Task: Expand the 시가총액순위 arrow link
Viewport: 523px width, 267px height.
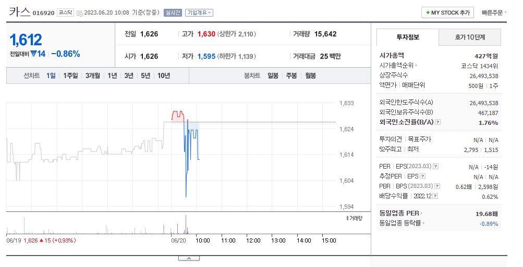Action: 416,66
